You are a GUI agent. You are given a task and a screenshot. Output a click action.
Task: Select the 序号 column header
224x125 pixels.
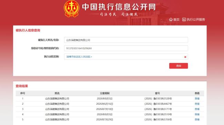coord(22,93)
